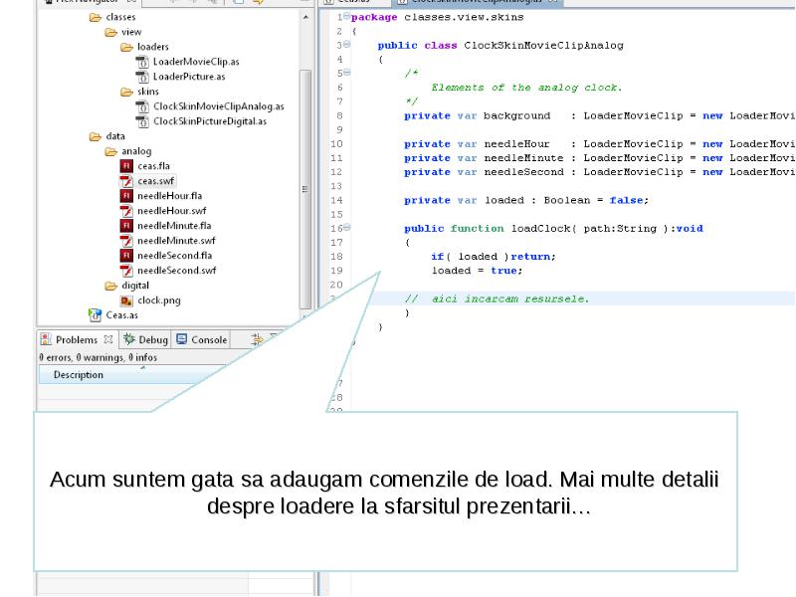Click the 'if( loaded )return;' statement
Viewport: 796px width, 597px height.
[x=494, y=257]
